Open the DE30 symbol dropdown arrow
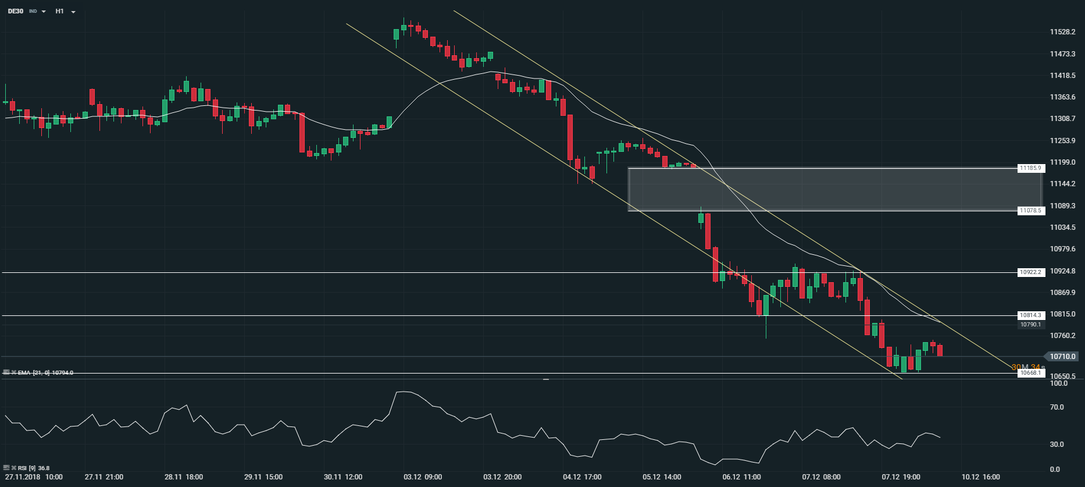 point(44,12)
